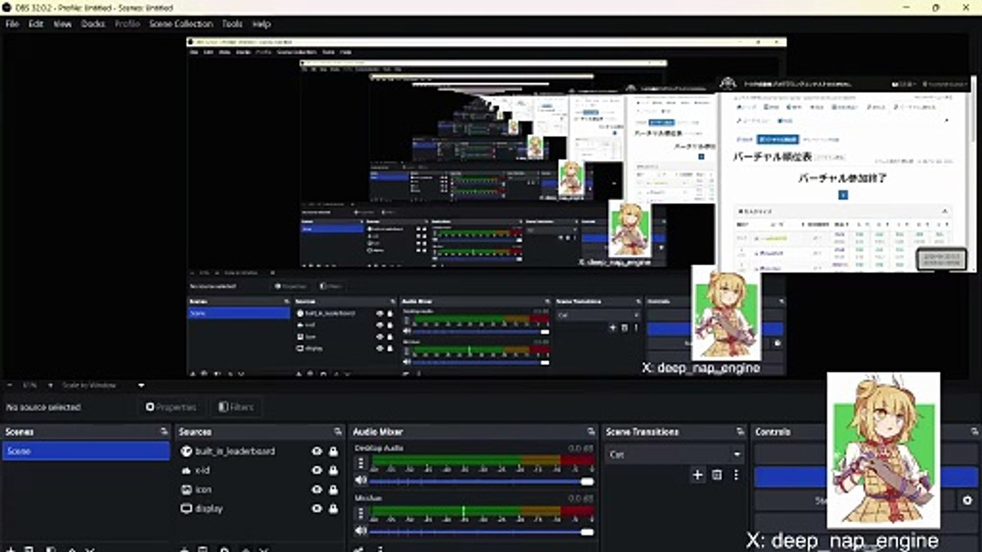The width and height of the screenshot is (982, 552).
Task: Open the Scene Collection menu
Action: [x=181, y=24]
